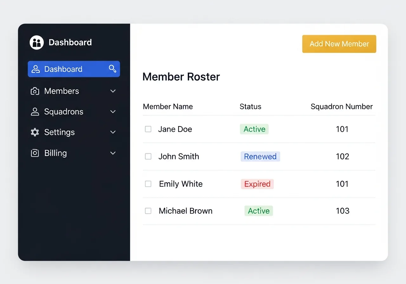406x284 pixels.
Task: Click the name Michael Brown
Action: click(x=186, y=211)
